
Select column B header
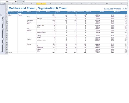click(13, 4)
